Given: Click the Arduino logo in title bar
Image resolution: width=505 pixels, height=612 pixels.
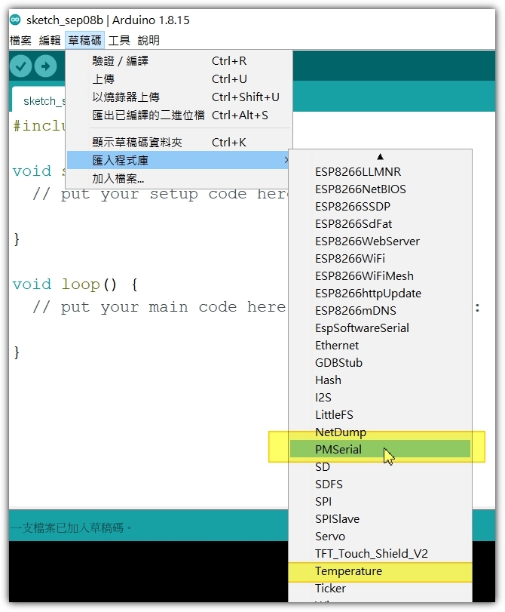Looking at the screenshot, I should (16, 20).
